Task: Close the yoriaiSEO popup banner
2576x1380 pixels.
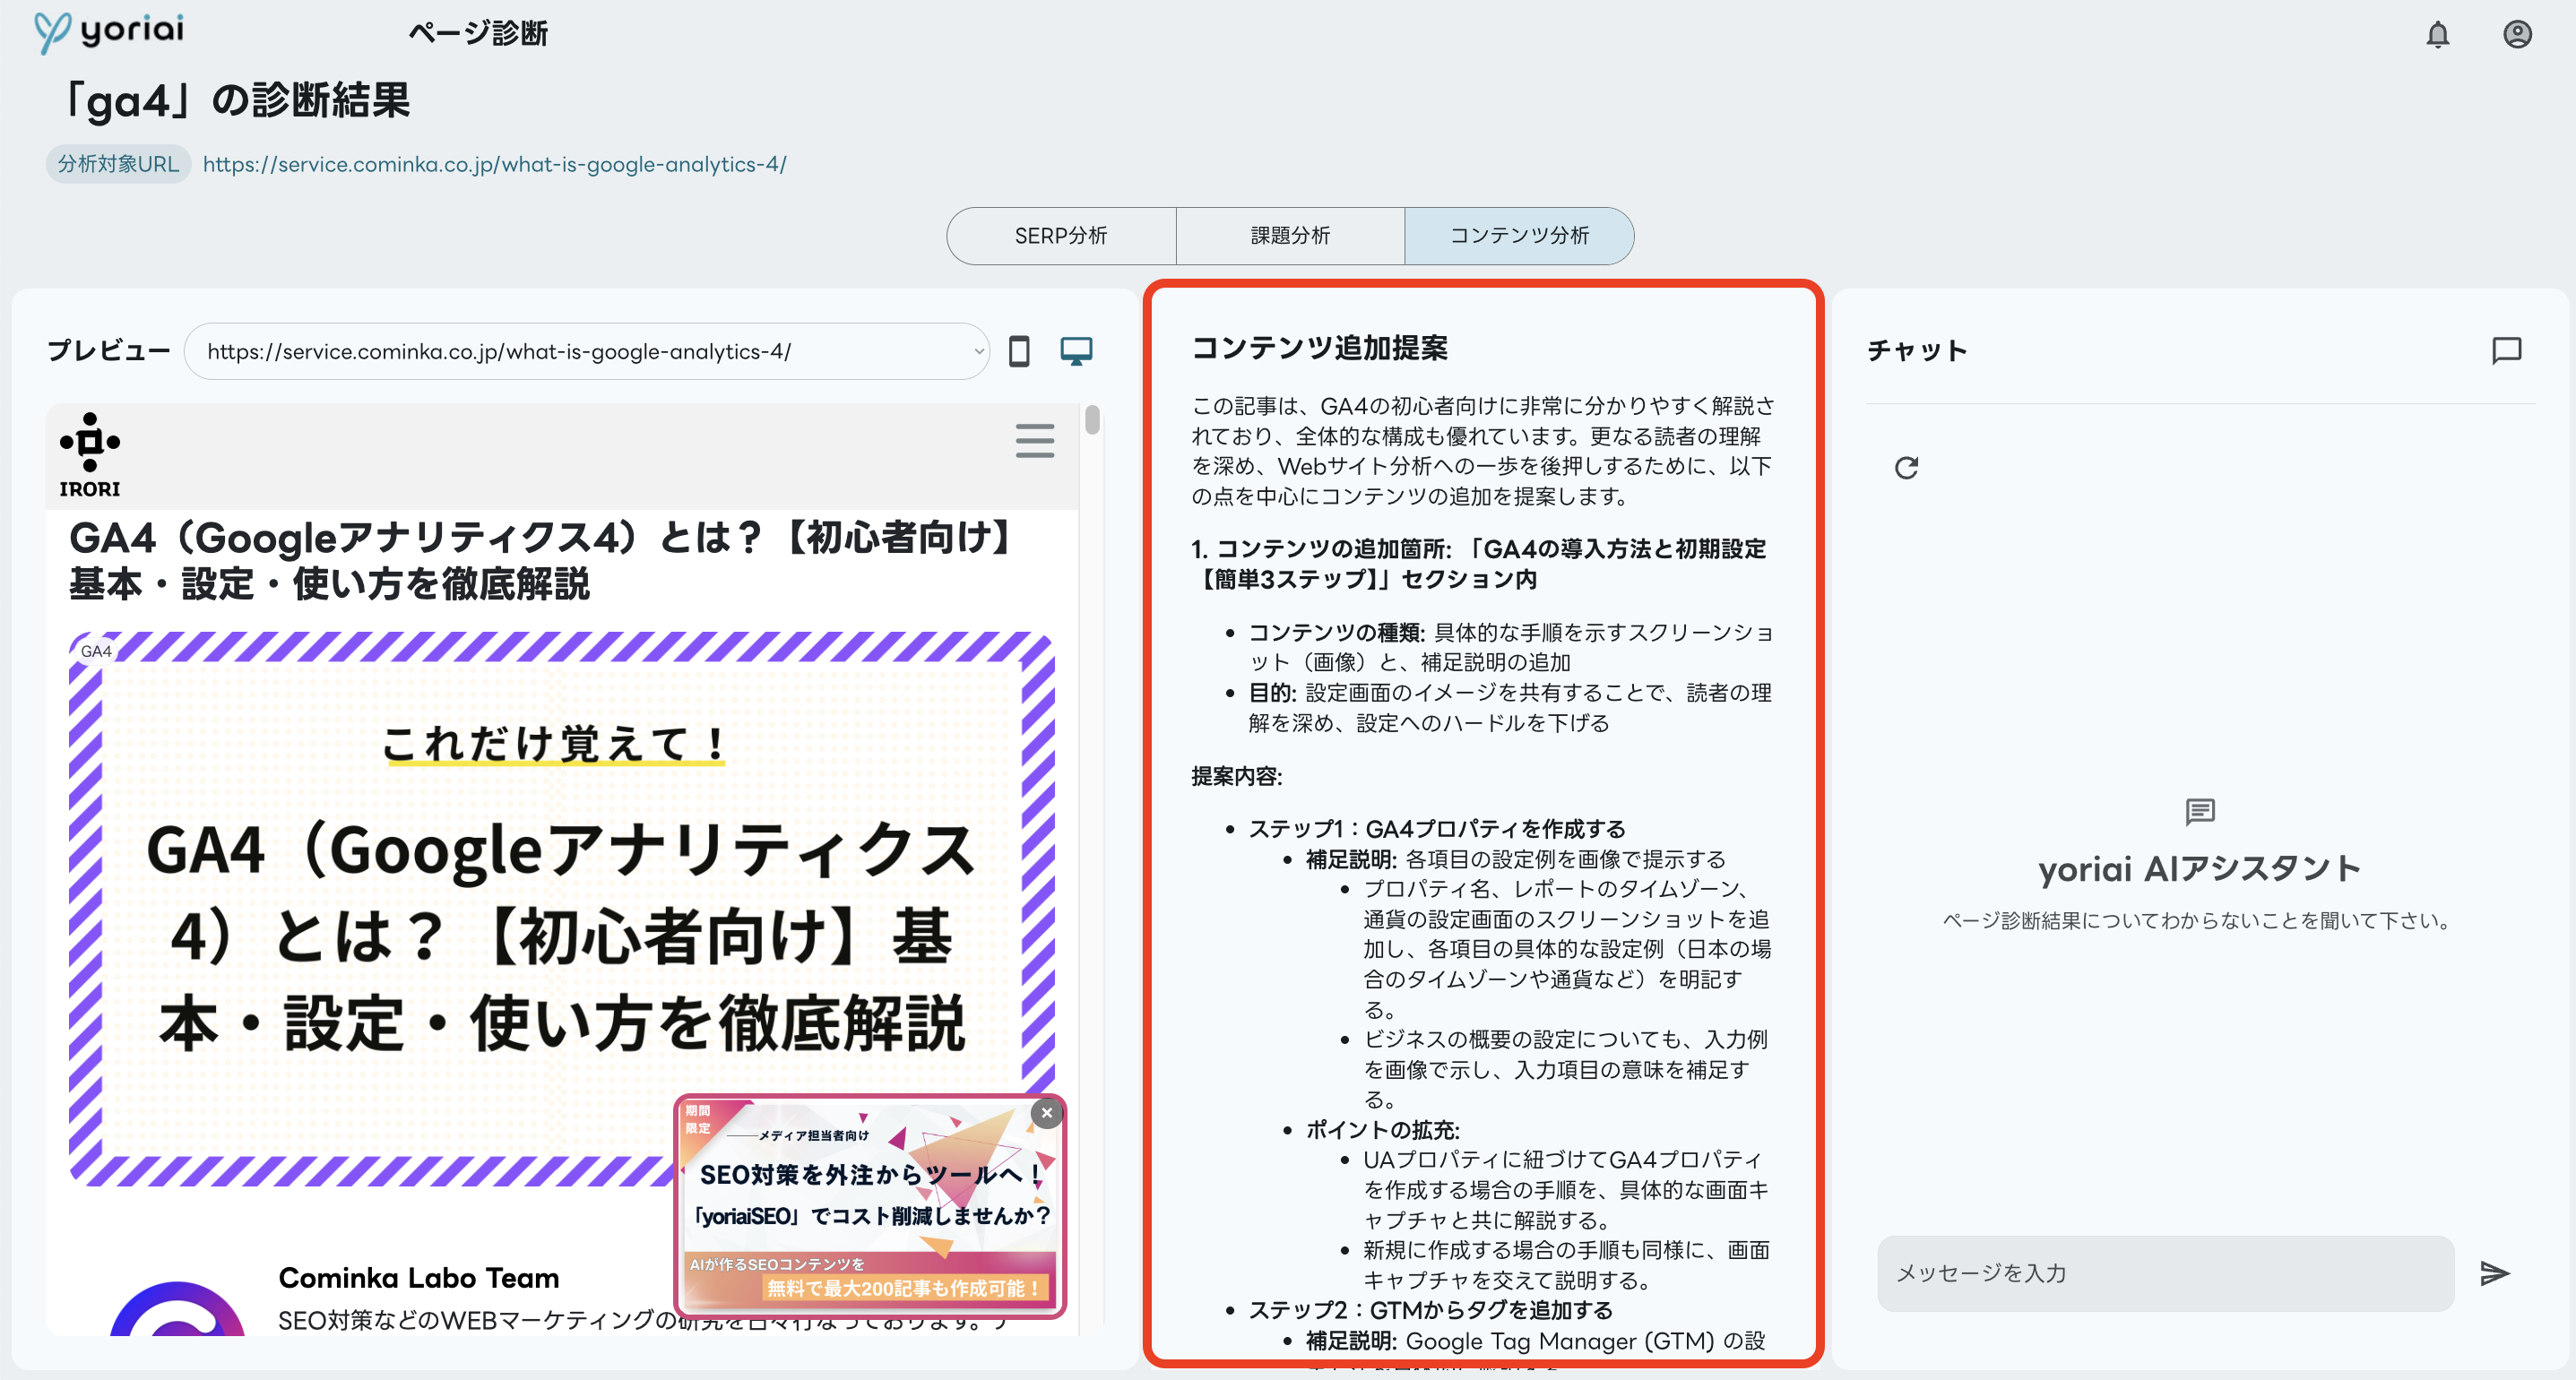Action: [x=1047, y=1113]
